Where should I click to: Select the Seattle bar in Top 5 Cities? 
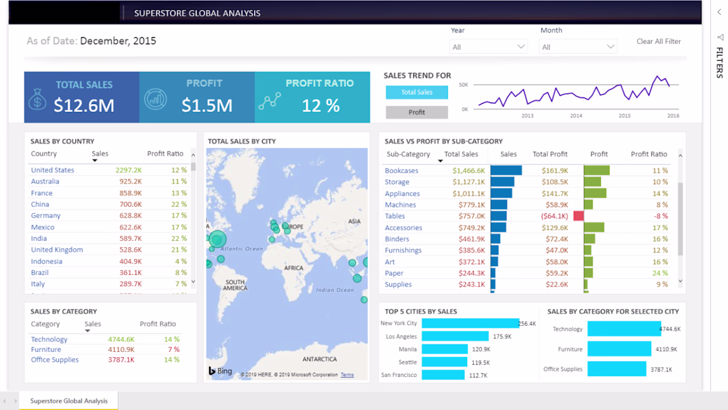(x=444, y=362)
